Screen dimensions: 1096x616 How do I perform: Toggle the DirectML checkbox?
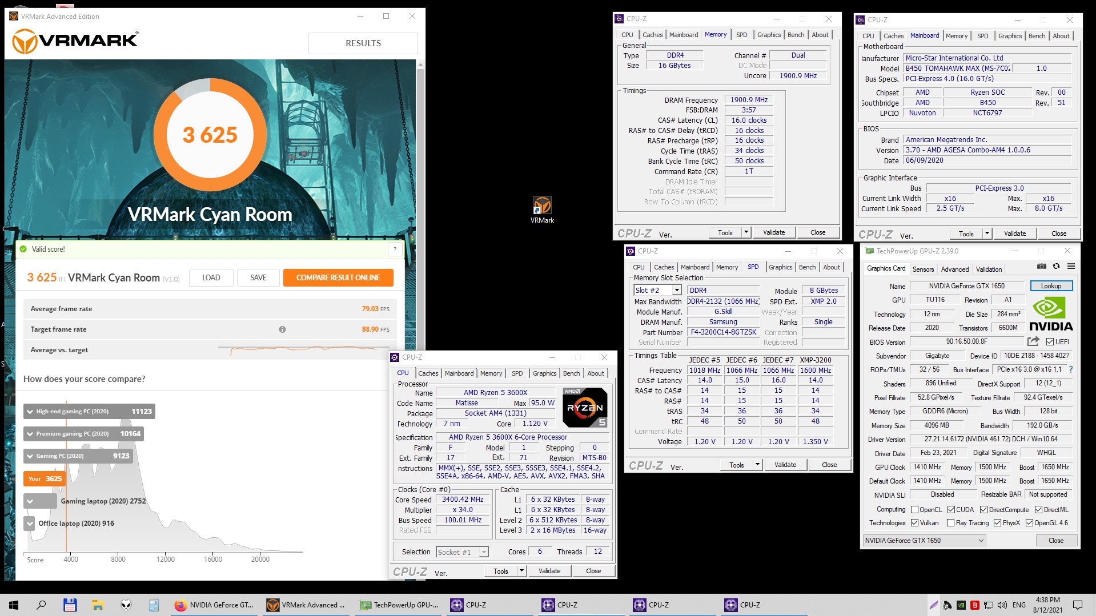click(x=1038, y=510)
